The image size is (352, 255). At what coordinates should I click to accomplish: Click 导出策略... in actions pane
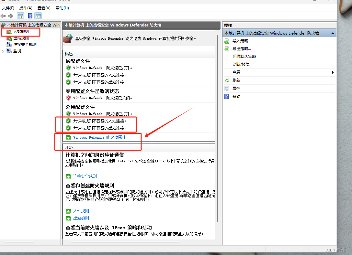(242, 49)
